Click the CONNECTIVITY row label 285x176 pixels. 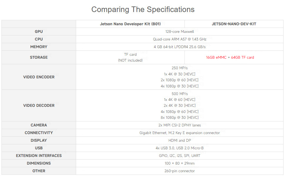(39, 133)
